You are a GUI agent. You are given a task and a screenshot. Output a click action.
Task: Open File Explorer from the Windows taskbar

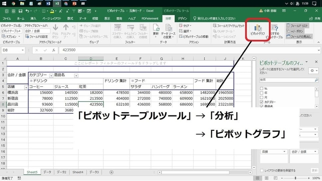click(x=22, y=4)
